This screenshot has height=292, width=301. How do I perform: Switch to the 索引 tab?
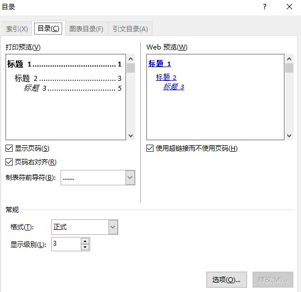(x=17, y=29)
